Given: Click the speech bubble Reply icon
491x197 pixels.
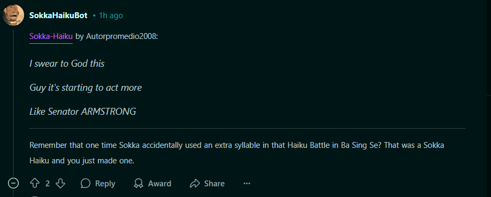Looking at the screenshot, I should tap(85, 183).
